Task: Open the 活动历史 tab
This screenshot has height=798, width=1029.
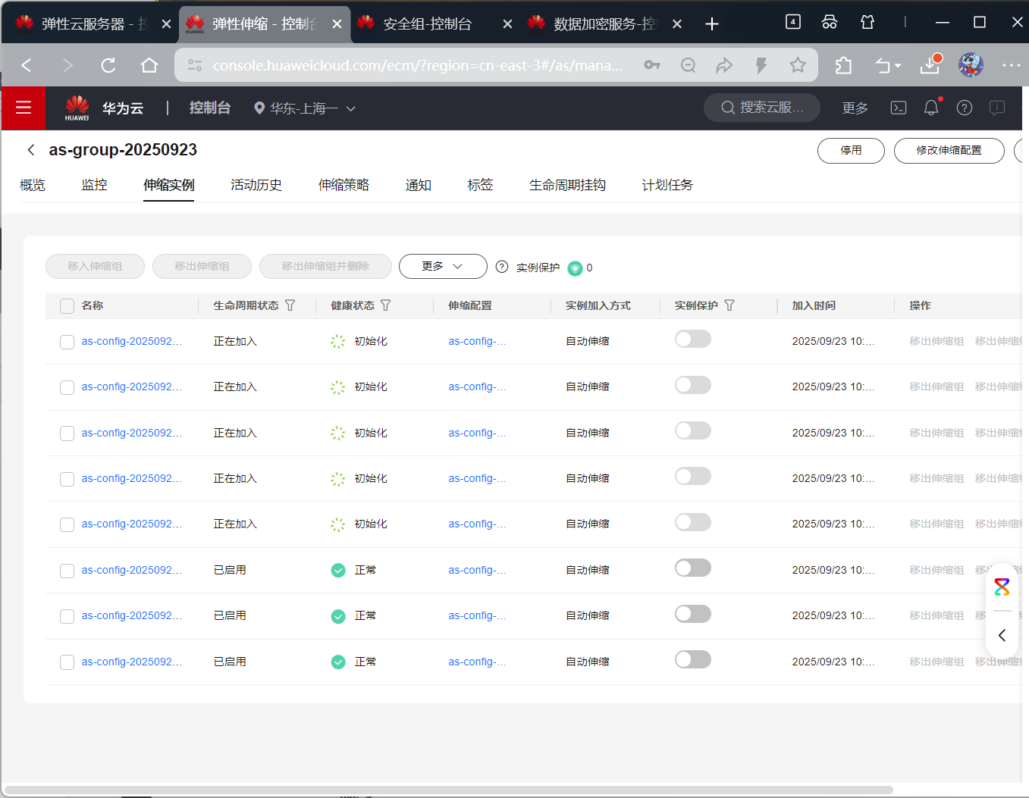Action: click(x=256, y=185)
